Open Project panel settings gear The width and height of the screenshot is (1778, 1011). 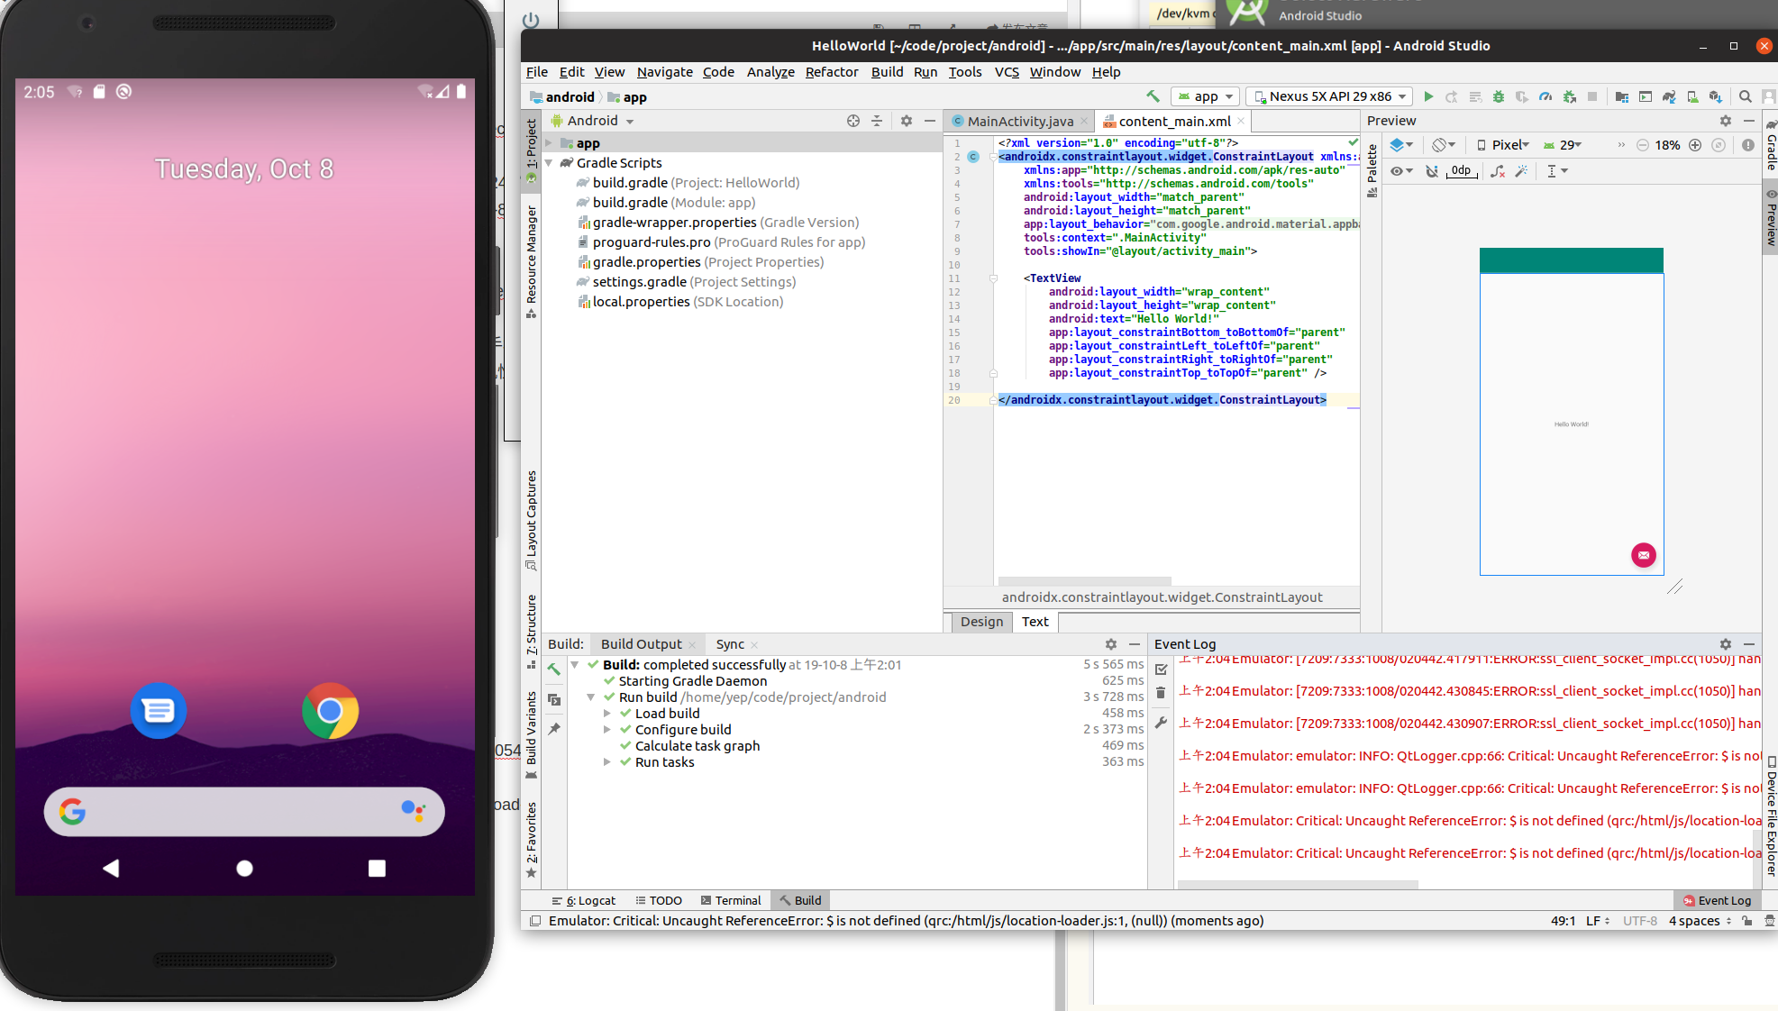pos(907,121)
